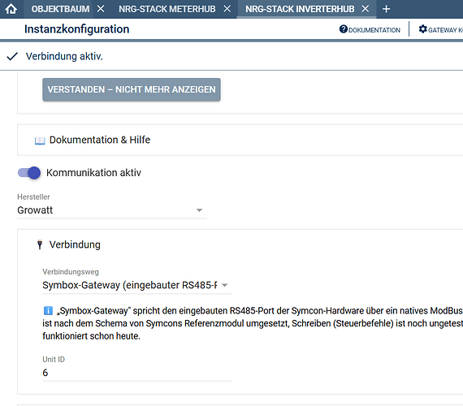
Task: Click the Verbindung aktiv checkmark icon
Action: (x=12, y=56)
